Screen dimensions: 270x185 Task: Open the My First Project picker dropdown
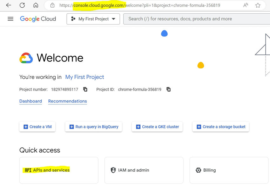tap(93, 19)
